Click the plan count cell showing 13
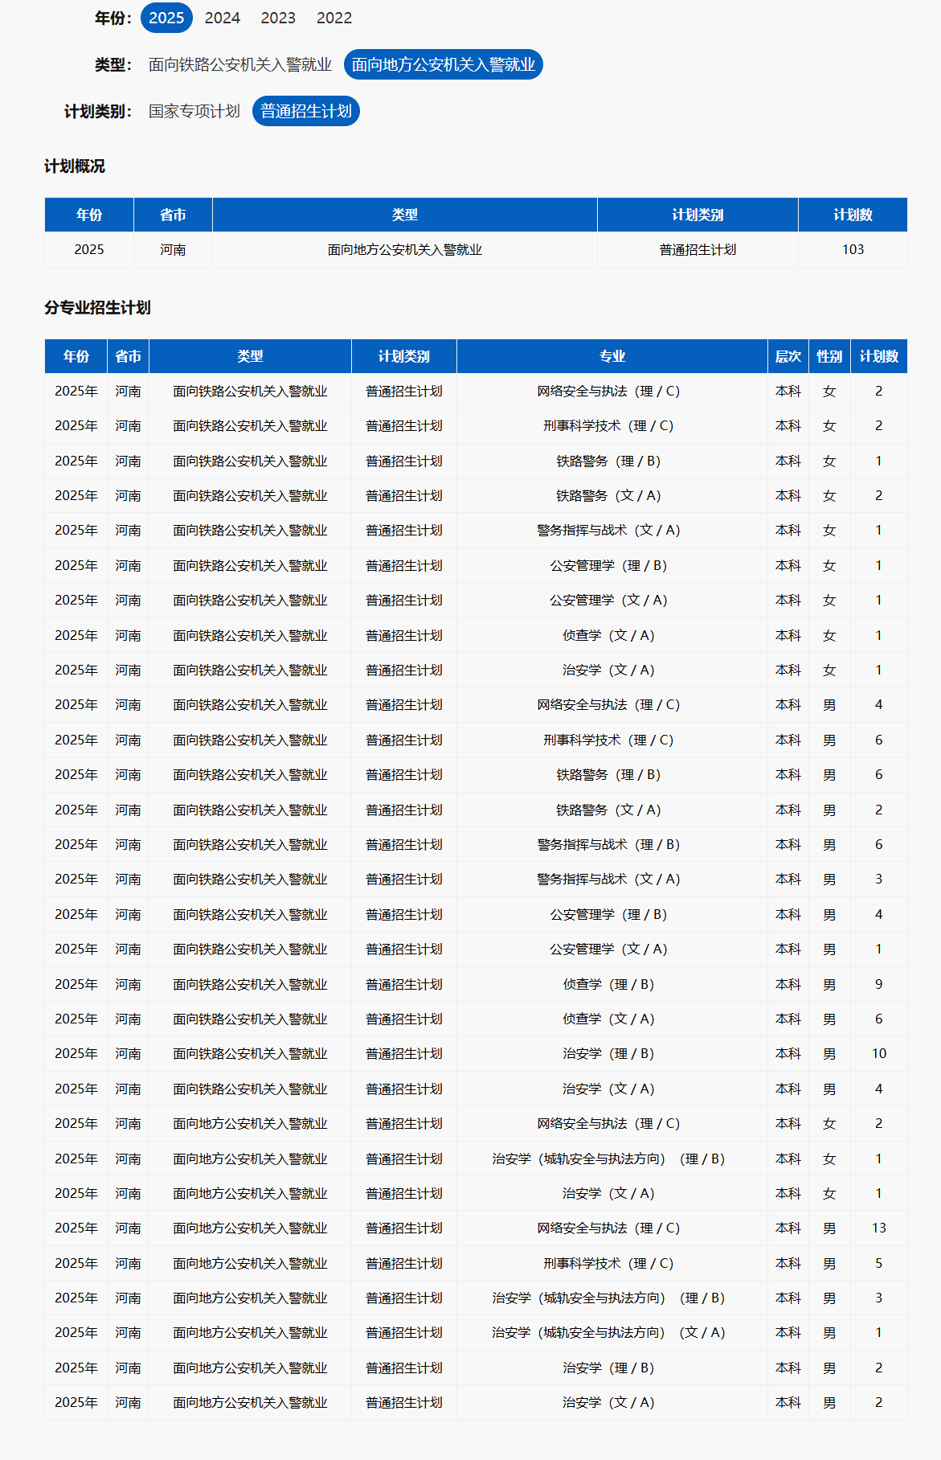Screen dimensions: 941x1460 [x=878, y=1228]
